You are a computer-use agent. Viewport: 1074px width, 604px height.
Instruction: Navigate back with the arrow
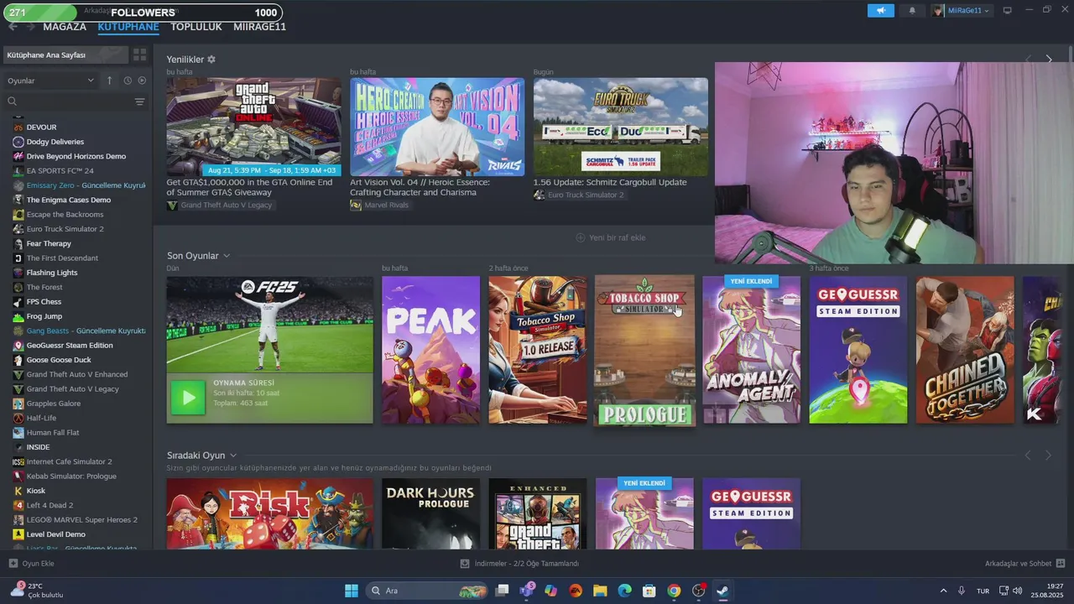(x=13, y=27)
